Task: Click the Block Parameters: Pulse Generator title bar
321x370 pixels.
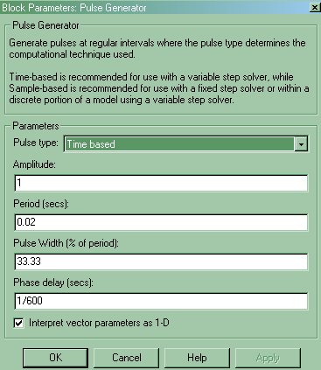Action: pos(155,8)
